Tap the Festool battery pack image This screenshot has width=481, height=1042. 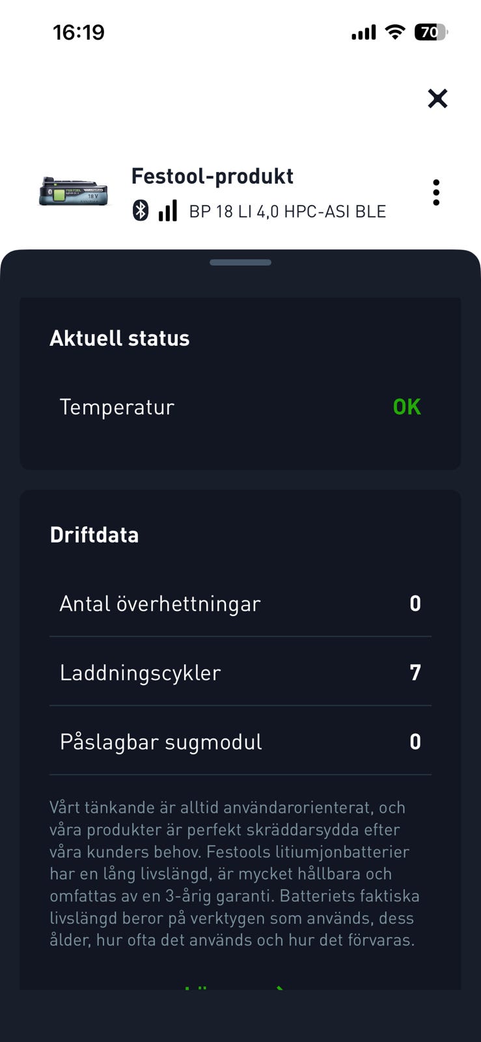pyautogui.click(x=74, y=191)
